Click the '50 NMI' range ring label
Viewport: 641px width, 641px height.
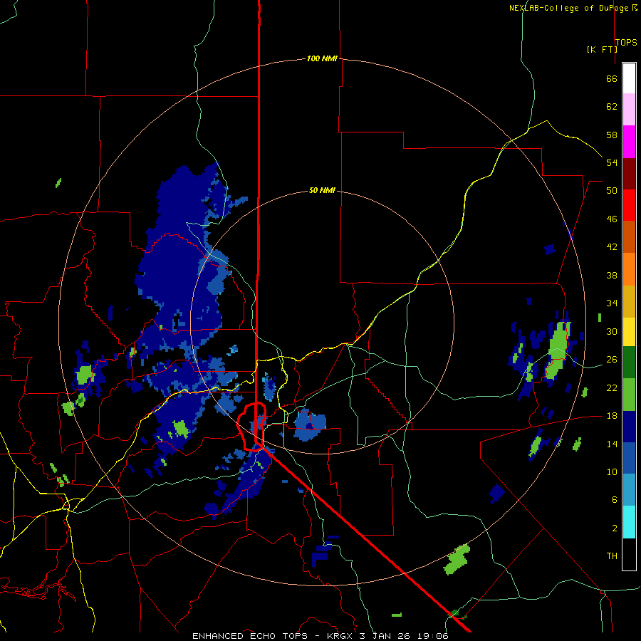[322, 190]
